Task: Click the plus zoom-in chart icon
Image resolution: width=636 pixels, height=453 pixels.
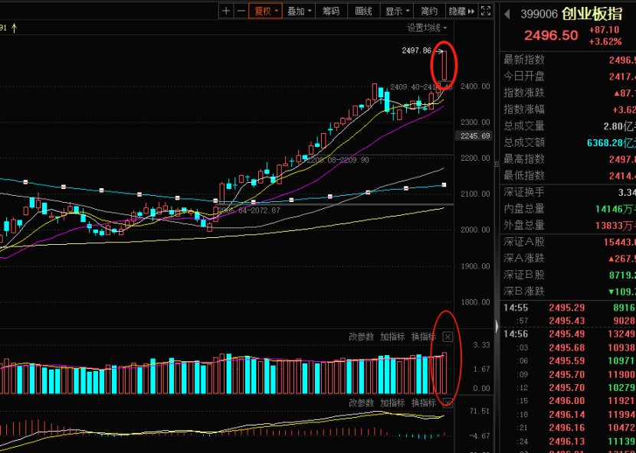Action: [226, 11]
